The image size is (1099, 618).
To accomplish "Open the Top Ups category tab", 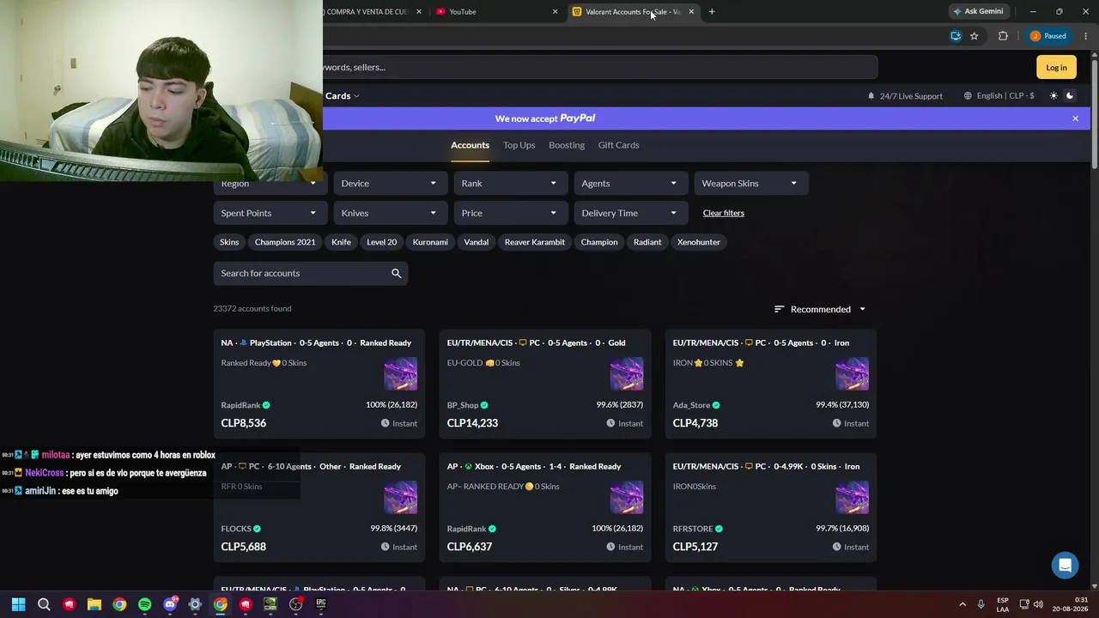I will (x=519, y=145).
